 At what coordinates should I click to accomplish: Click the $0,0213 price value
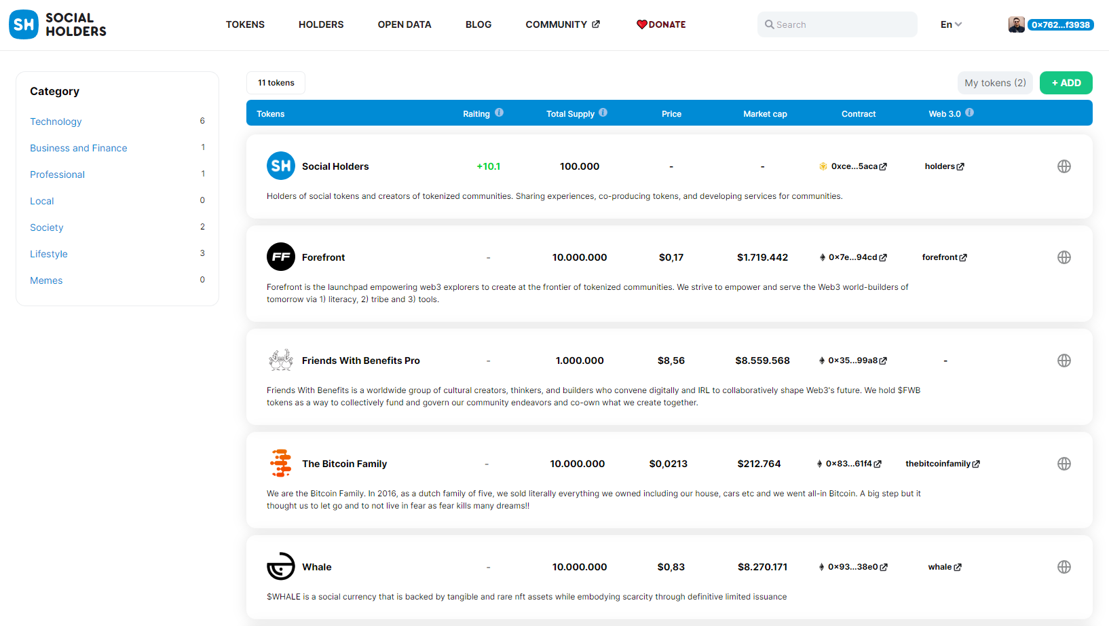669,464
